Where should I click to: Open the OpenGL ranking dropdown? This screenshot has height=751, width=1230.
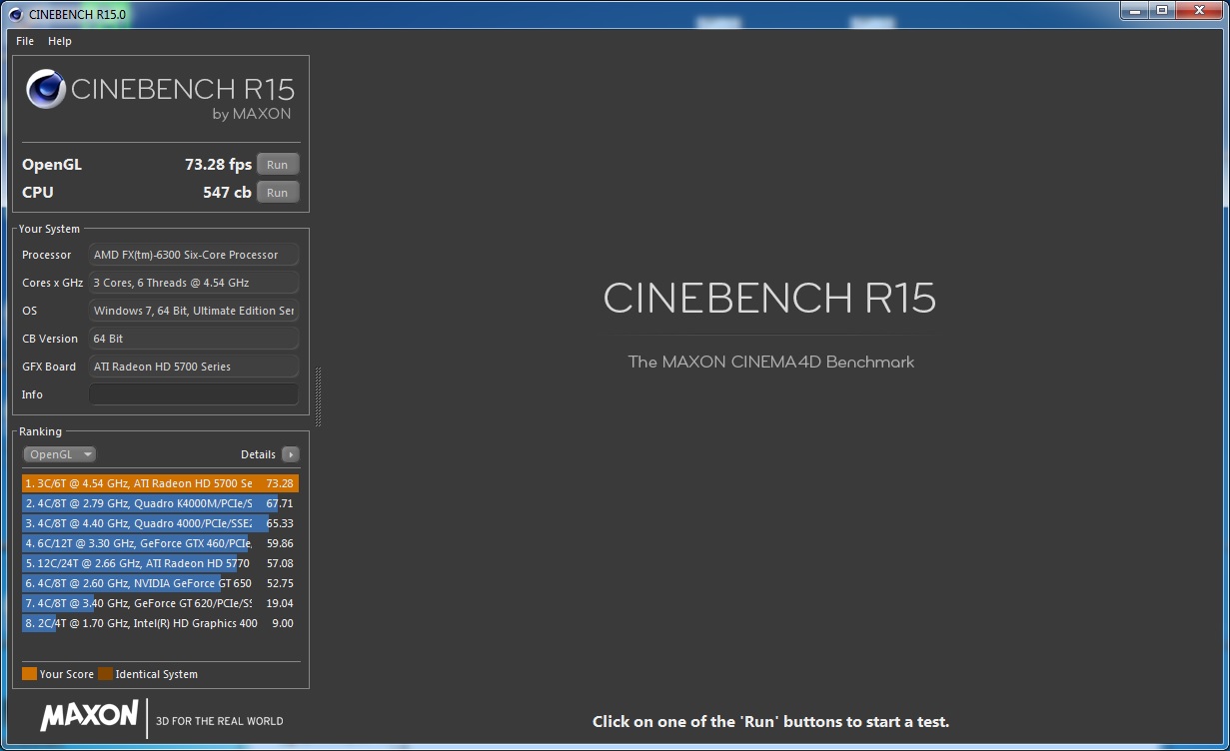(60, 454)
